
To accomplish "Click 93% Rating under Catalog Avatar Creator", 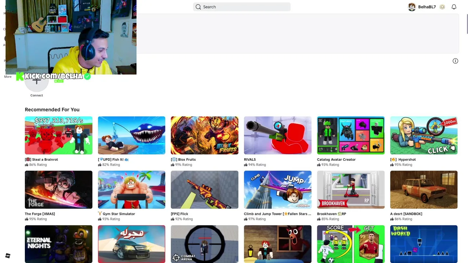I will tap(328, 165).
